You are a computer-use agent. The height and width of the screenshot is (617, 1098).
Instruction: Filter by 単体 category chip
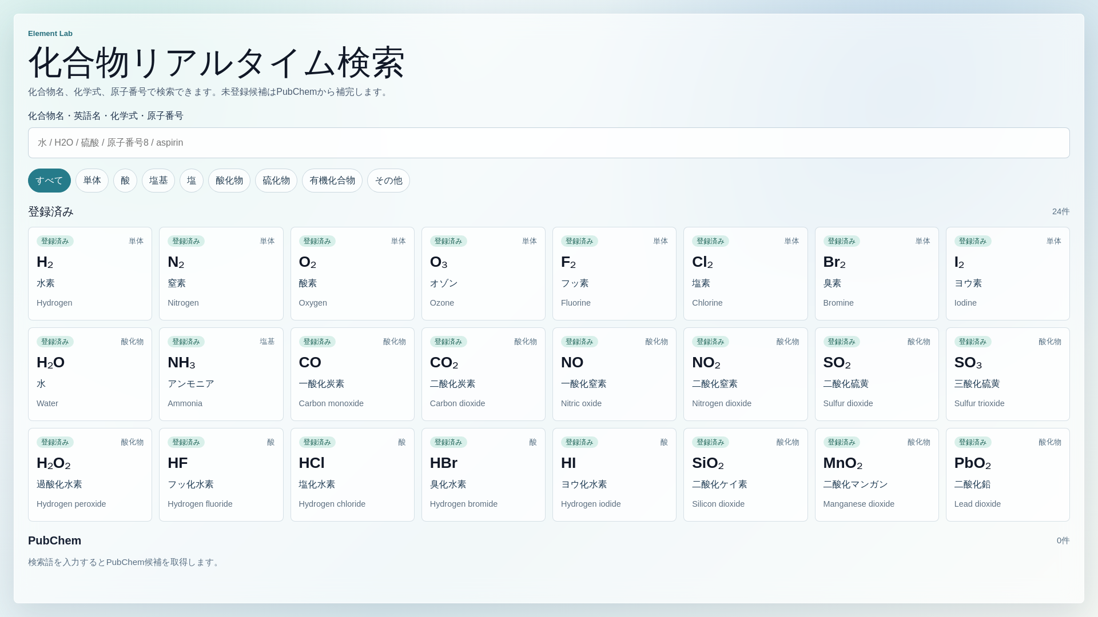pyautogui.click(x=92, y=181)
